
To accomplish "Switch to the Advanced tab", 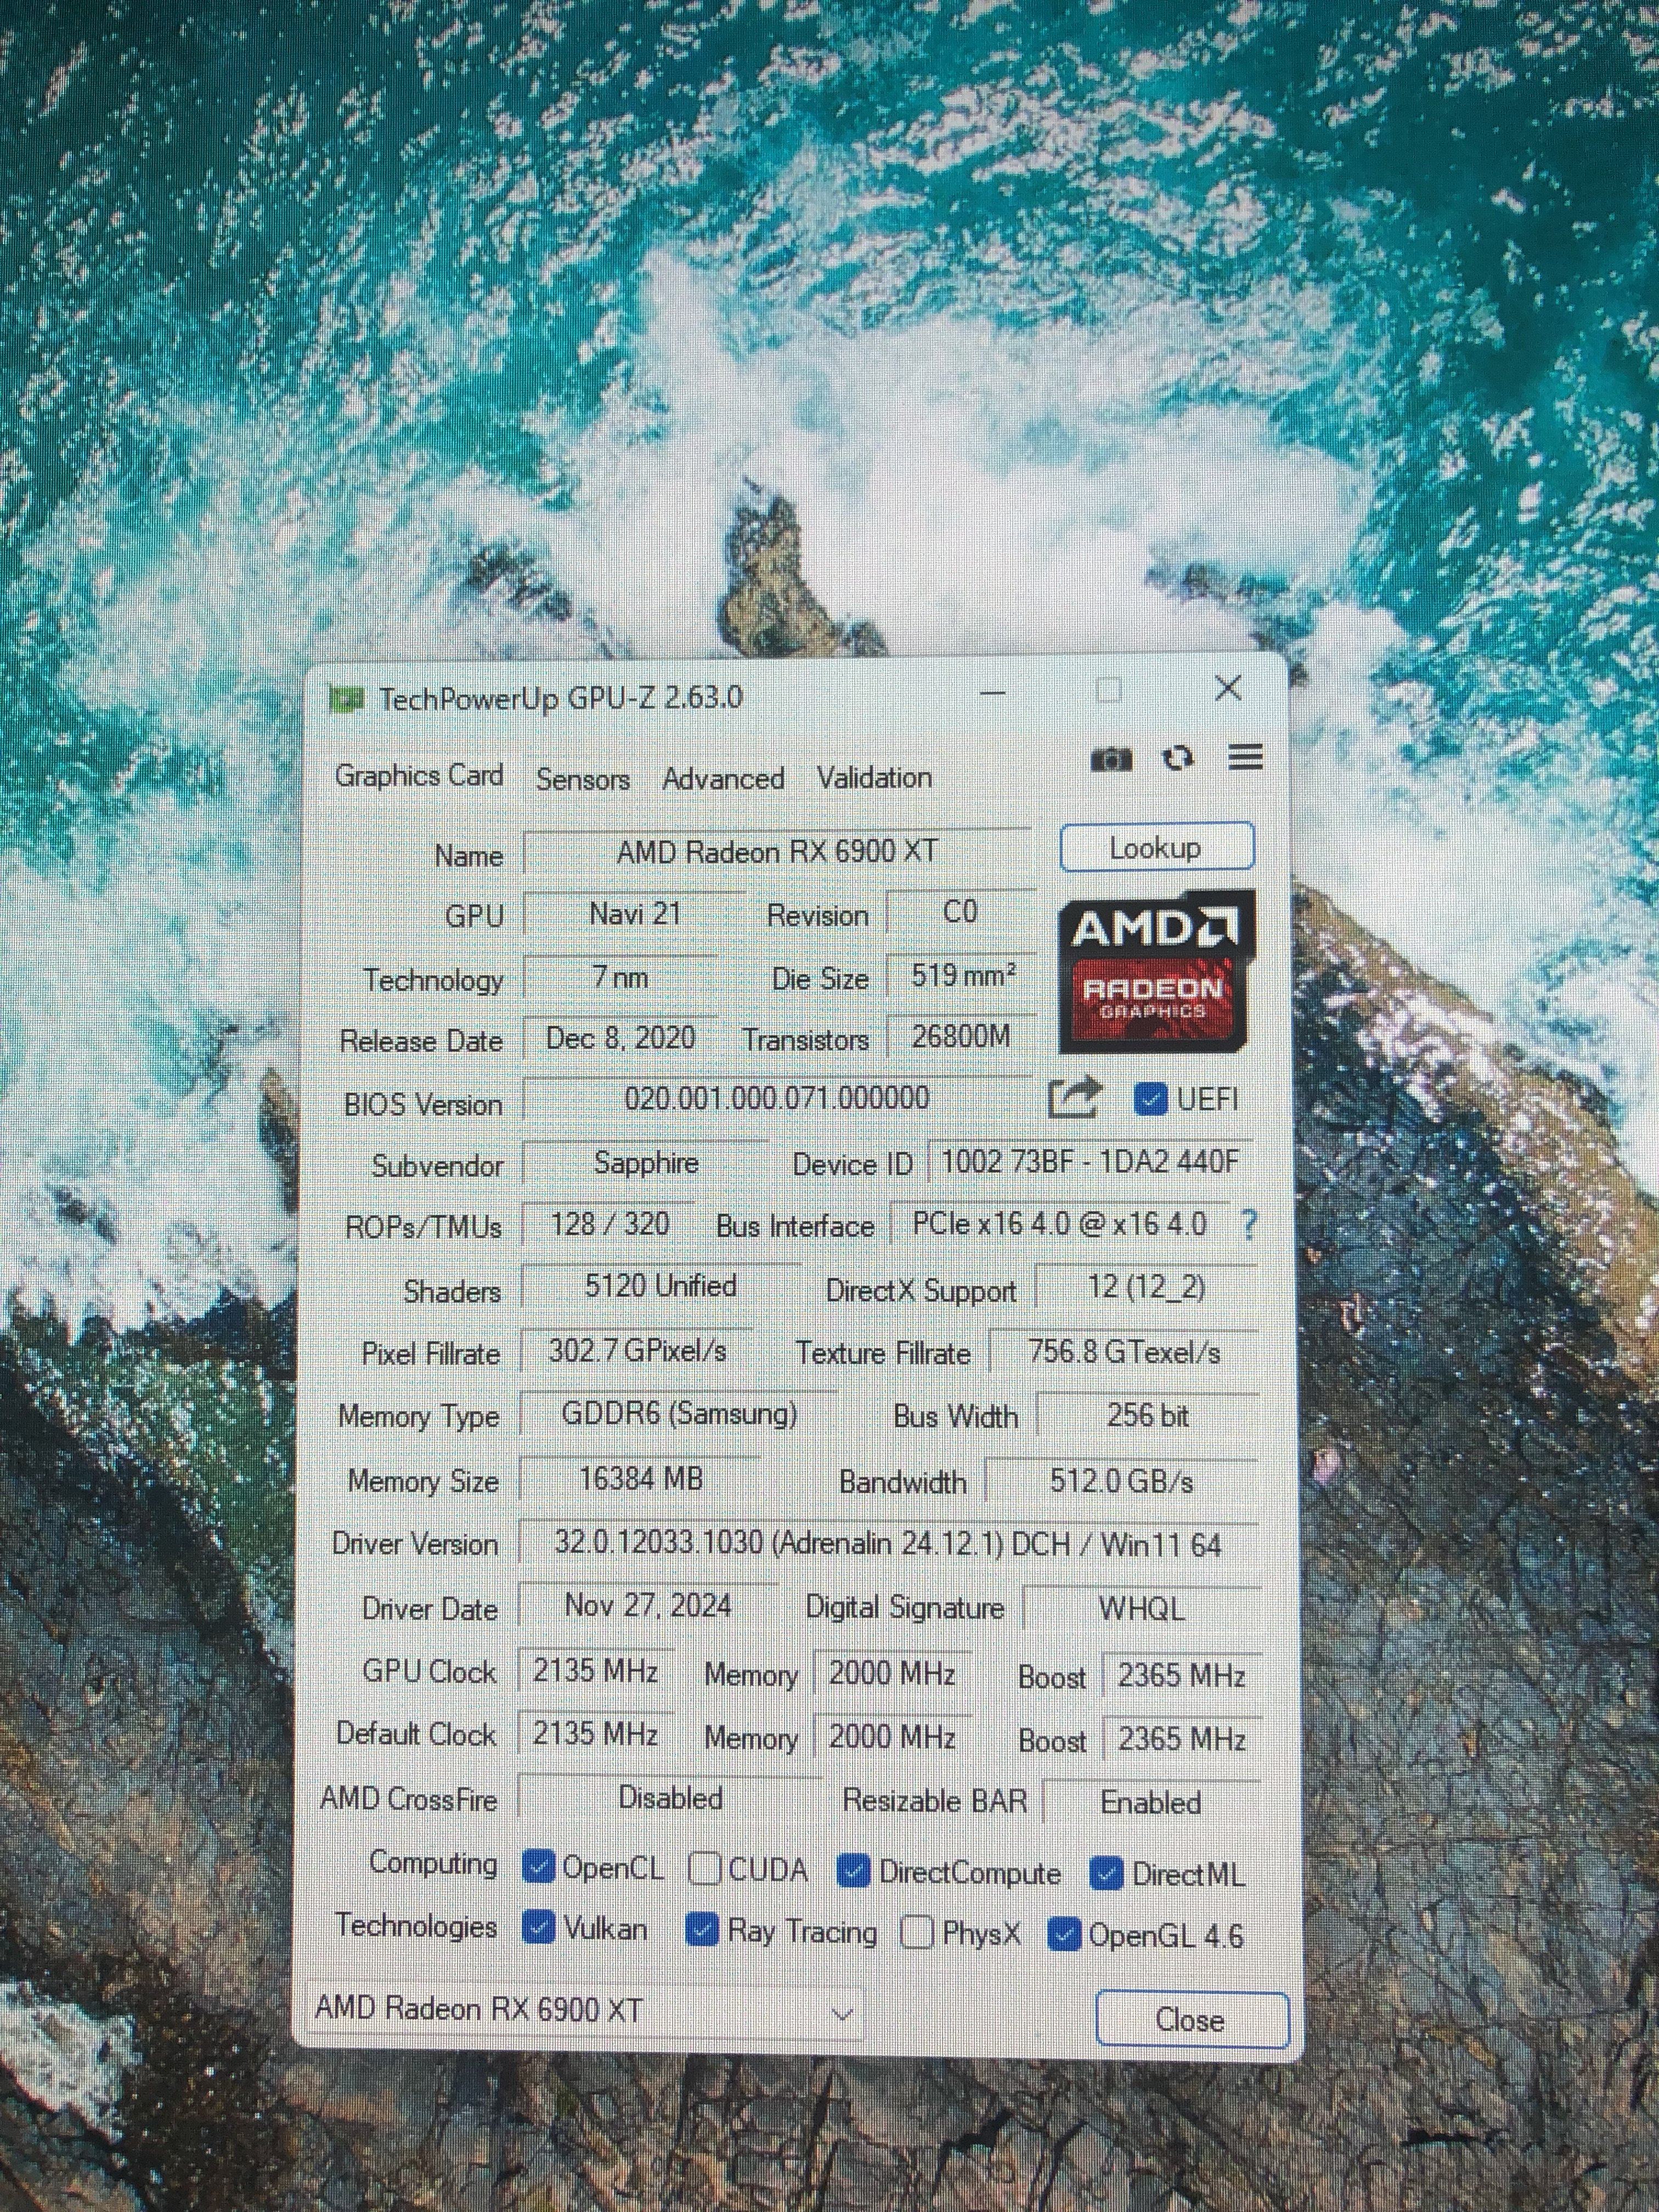I will (723, 779).
